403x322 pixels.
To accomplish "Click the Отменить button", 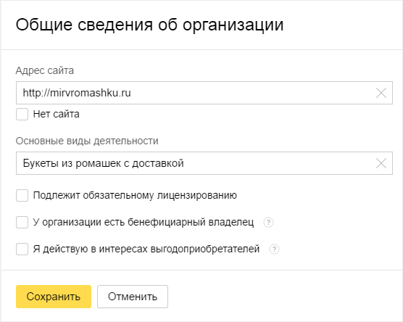I will (133, 297).
